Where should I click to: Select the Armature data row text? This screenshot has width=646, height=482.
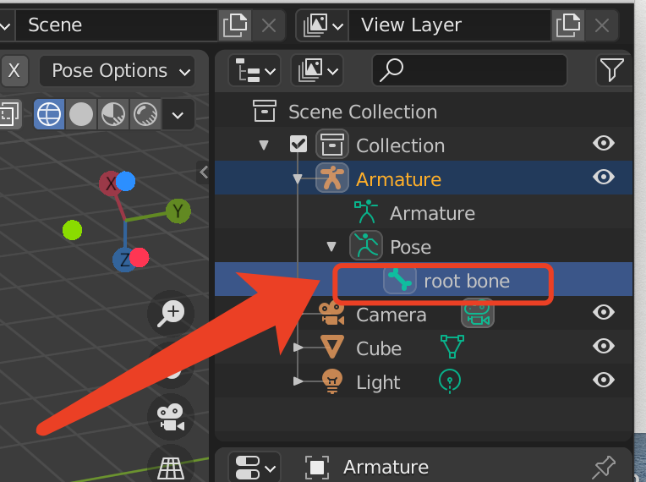click(433, 213)
